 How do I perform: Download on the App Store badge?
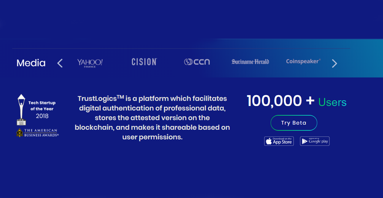tap(279, 141)
